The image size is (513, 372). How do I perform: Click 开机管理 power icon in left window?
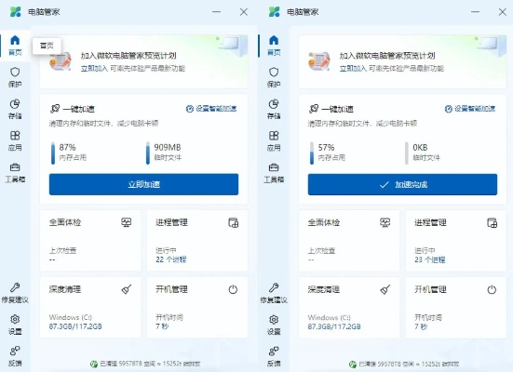click(233, 289)
